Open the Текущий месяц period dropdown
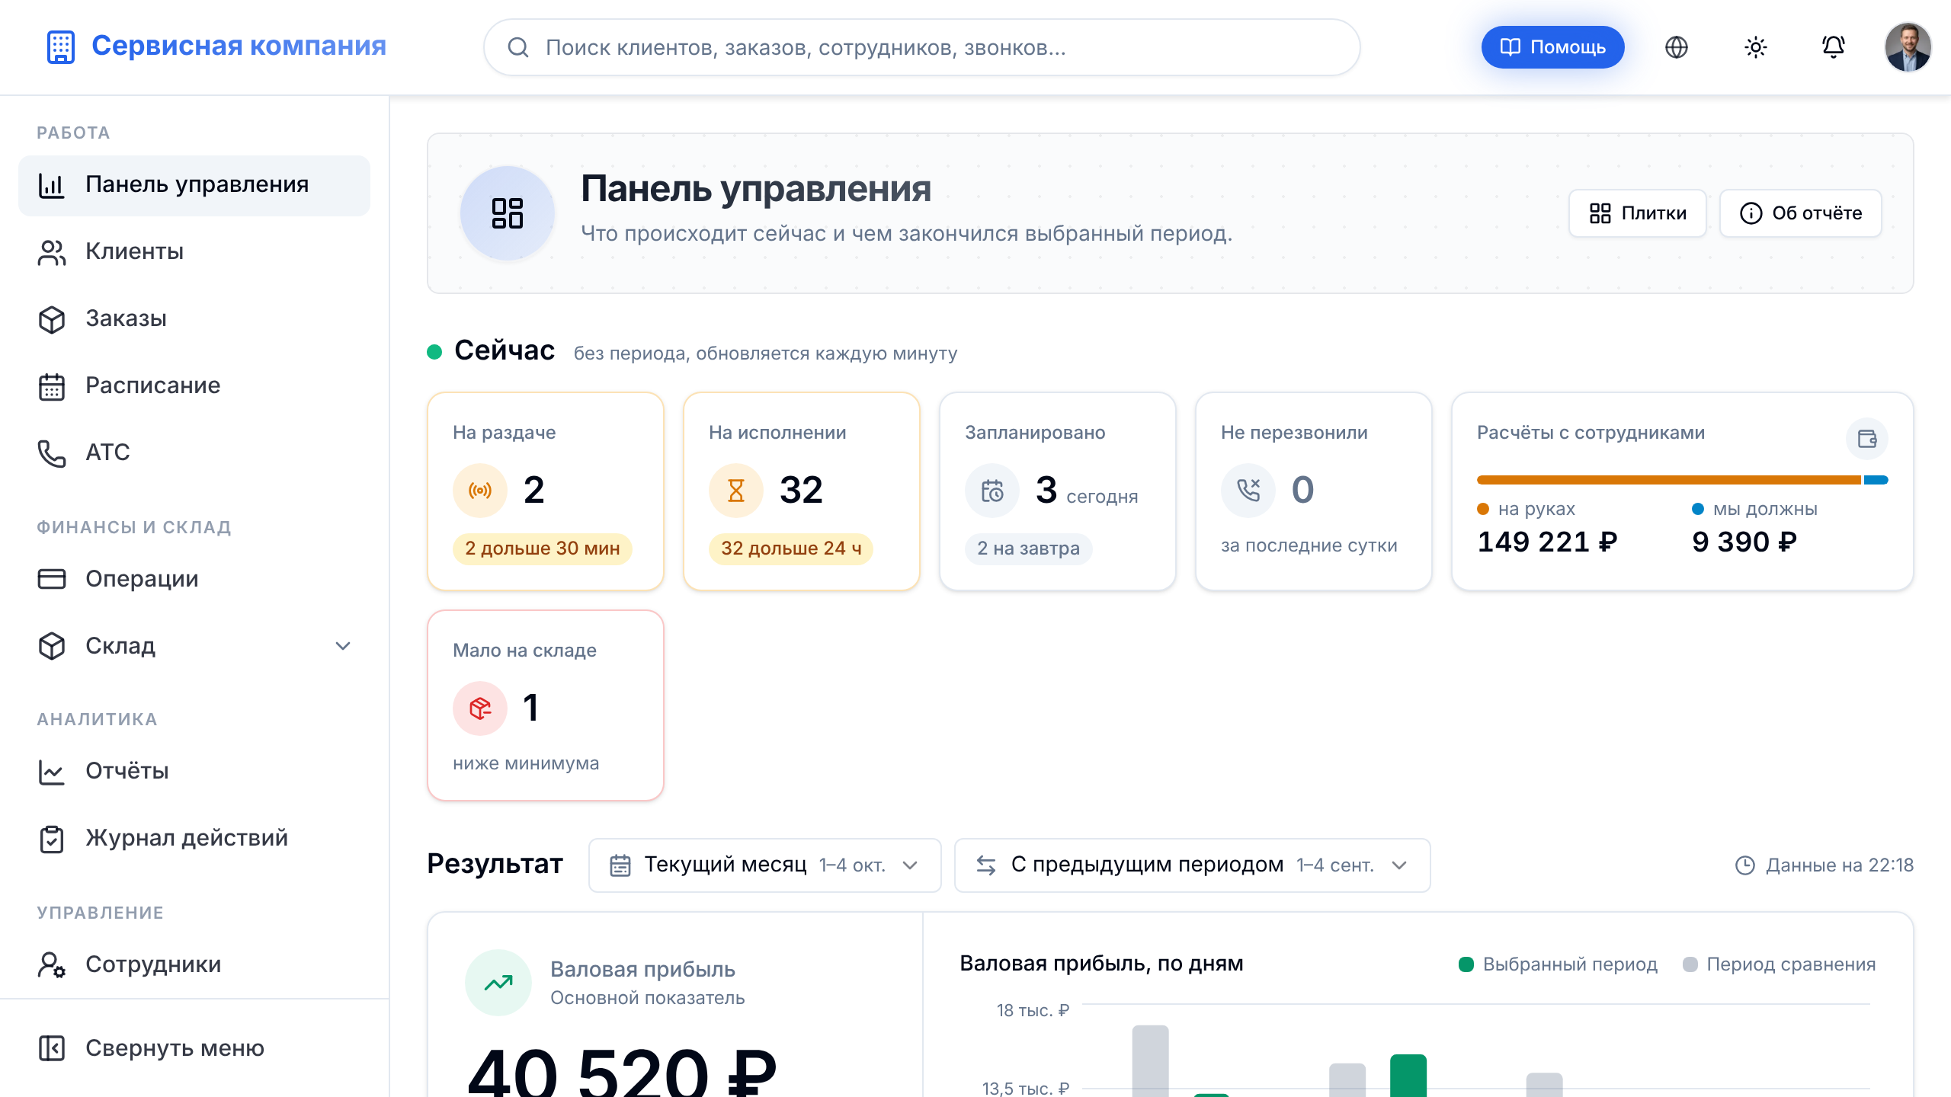The image size is (1951, 1097). 764,865
